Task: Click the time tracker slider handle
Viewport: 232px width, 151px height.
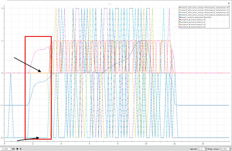Action: coord(21,149)
